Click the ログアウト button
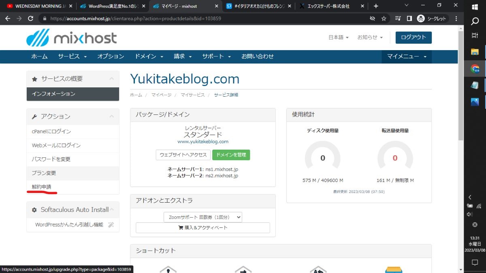The image size is (486, 273). 414,37
